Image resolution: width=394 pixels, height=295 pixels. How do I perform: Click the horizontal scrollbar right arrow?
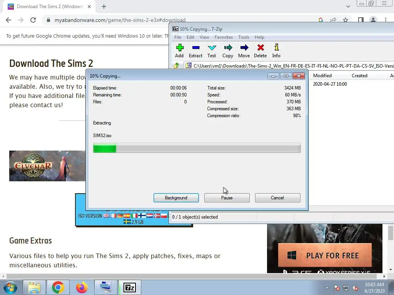pyautogui.click(x=384, y=276)
